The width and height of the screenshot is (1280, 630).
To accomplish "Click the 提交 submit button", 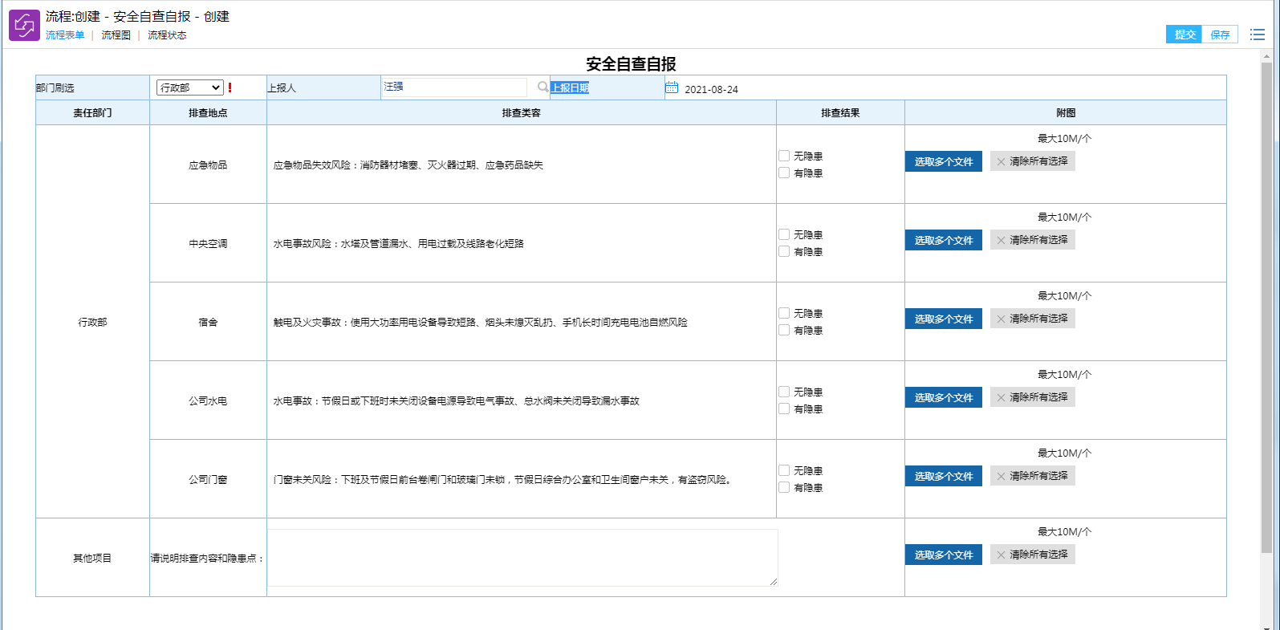I will (x=1184, y=35).
